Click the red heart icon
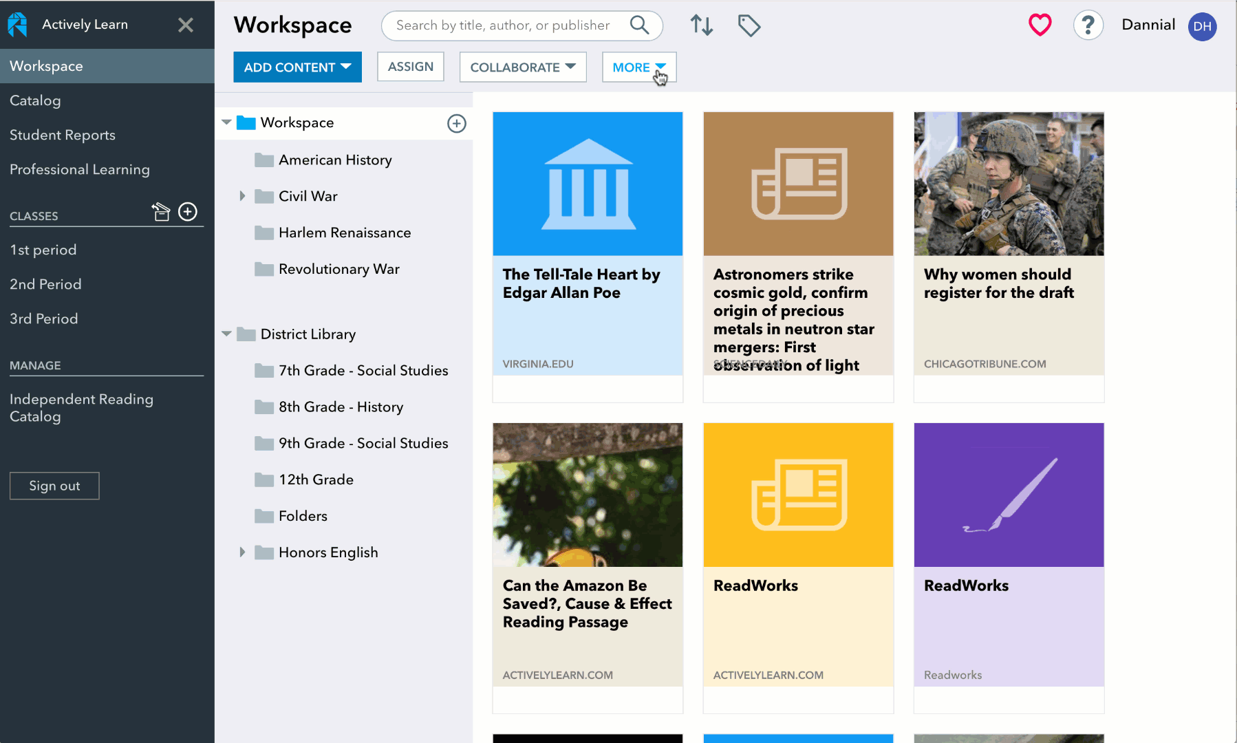Screen dimensions: 1237x743 click(x=1040, y=25)
